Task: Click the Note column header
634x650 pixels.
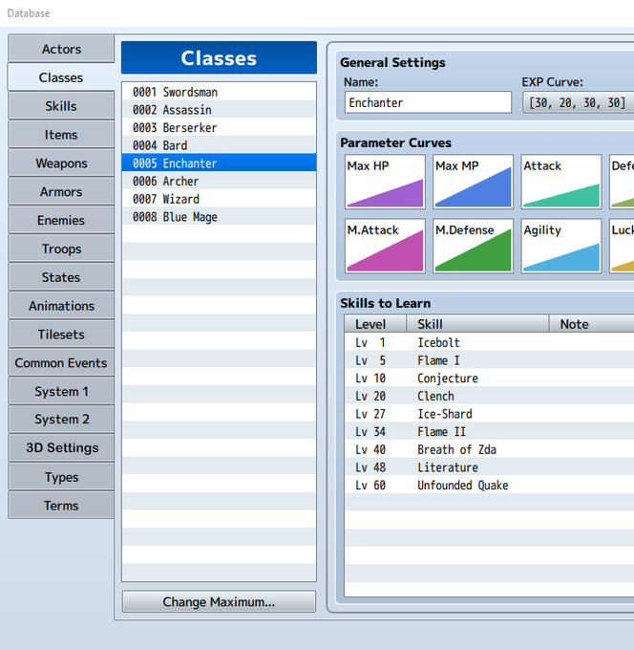Action: tap(592, 324)
